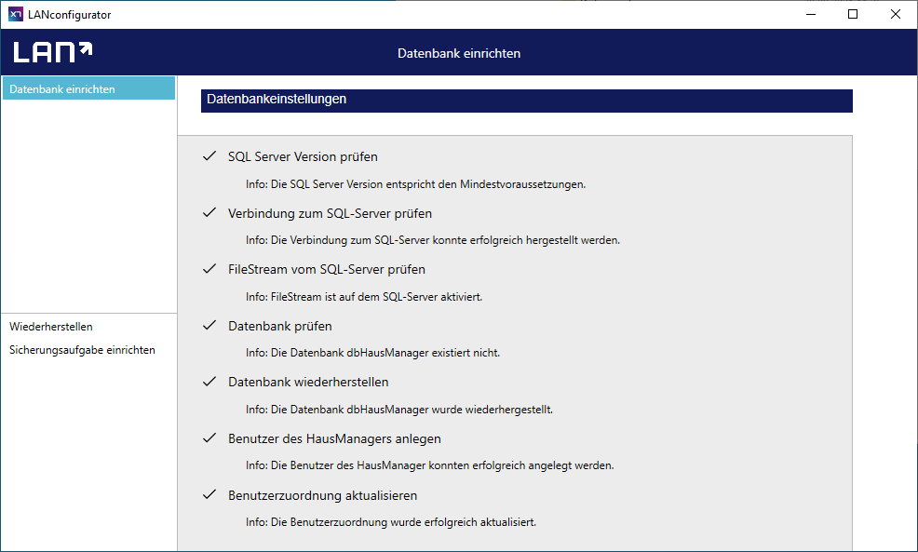Open the Wiederherstellen sidebar entry
The image size is (918, 552).
[51, 327]
